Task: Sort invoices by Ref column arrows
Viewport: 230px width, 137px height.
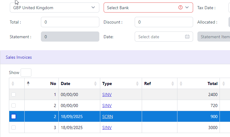Action: pos(172,83)
